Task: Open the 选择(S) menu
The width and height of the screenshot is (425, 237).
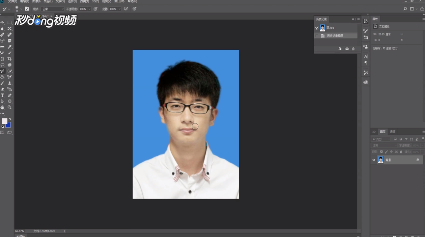Action: 72,1
